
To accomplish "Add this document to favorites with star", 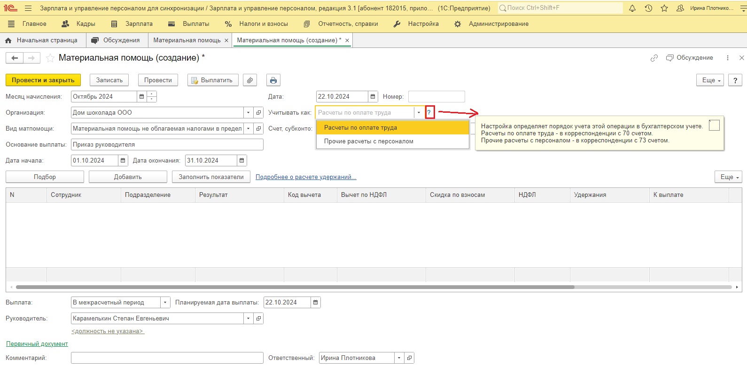I will coord(50,58).
